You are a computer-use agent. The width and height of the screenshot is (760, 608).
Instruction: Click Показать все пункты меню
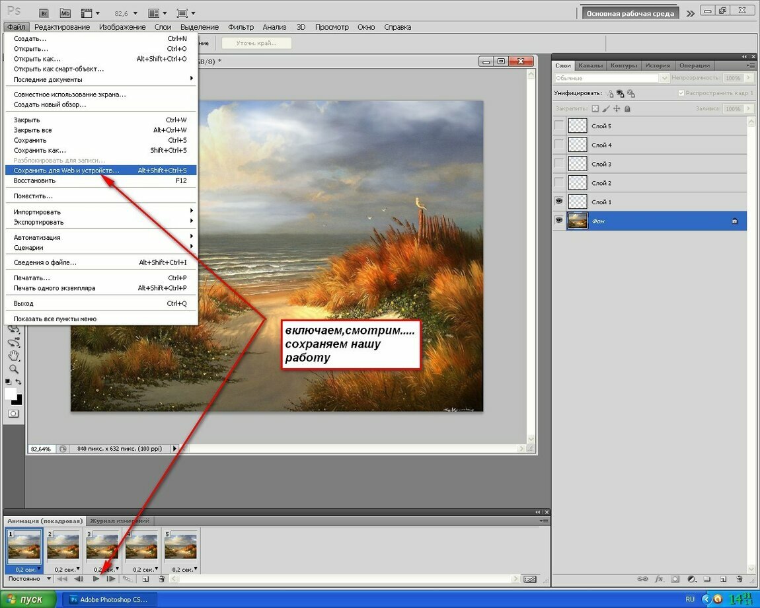point(100,319)
